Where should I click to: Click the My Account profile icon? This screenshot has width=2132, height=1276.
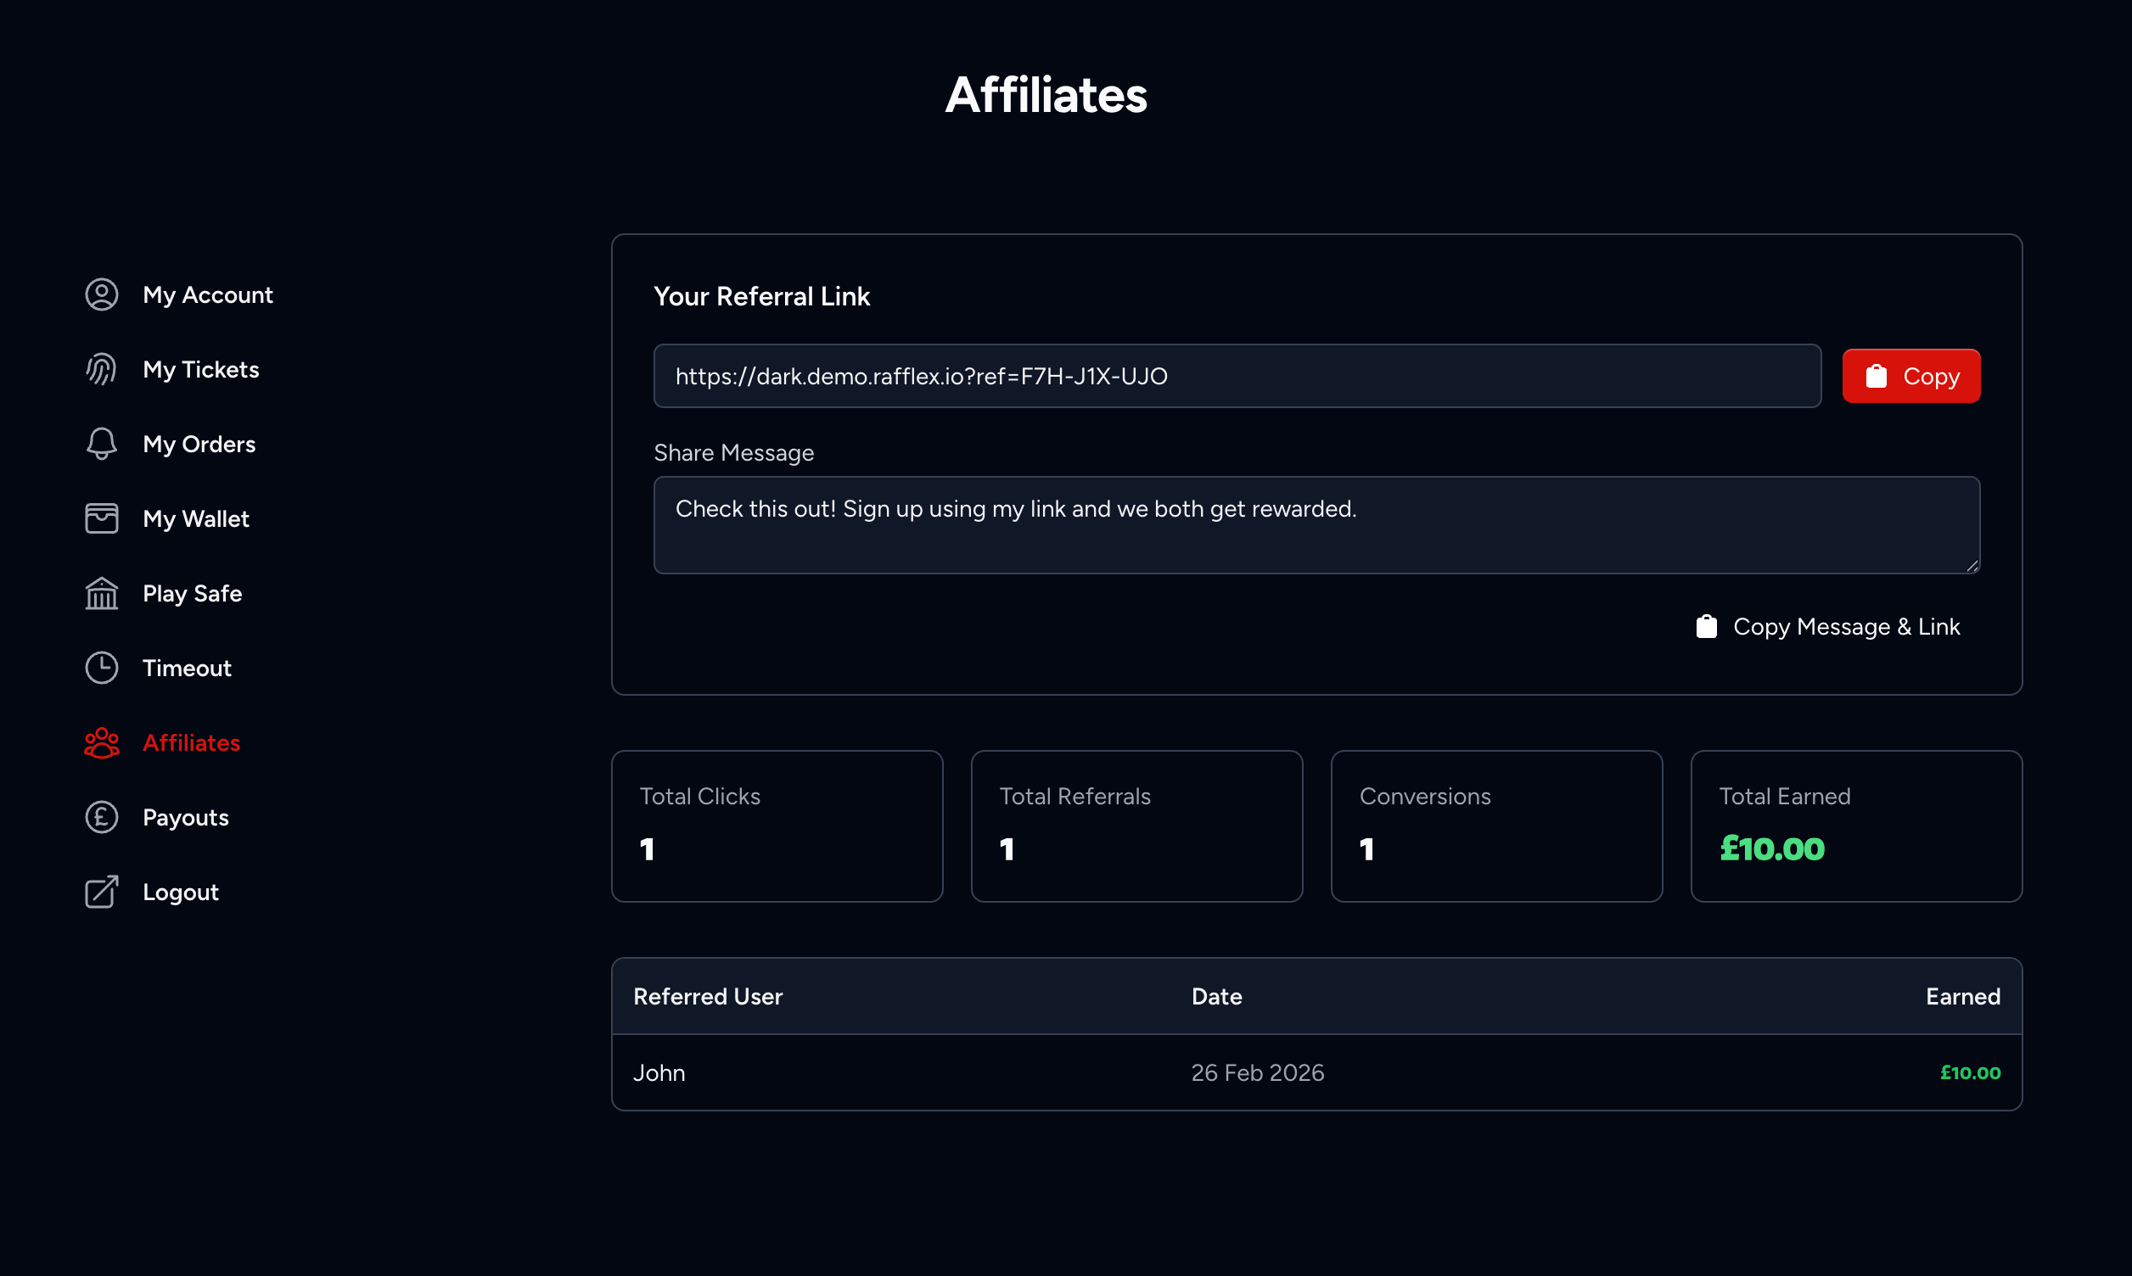point(102,294)
